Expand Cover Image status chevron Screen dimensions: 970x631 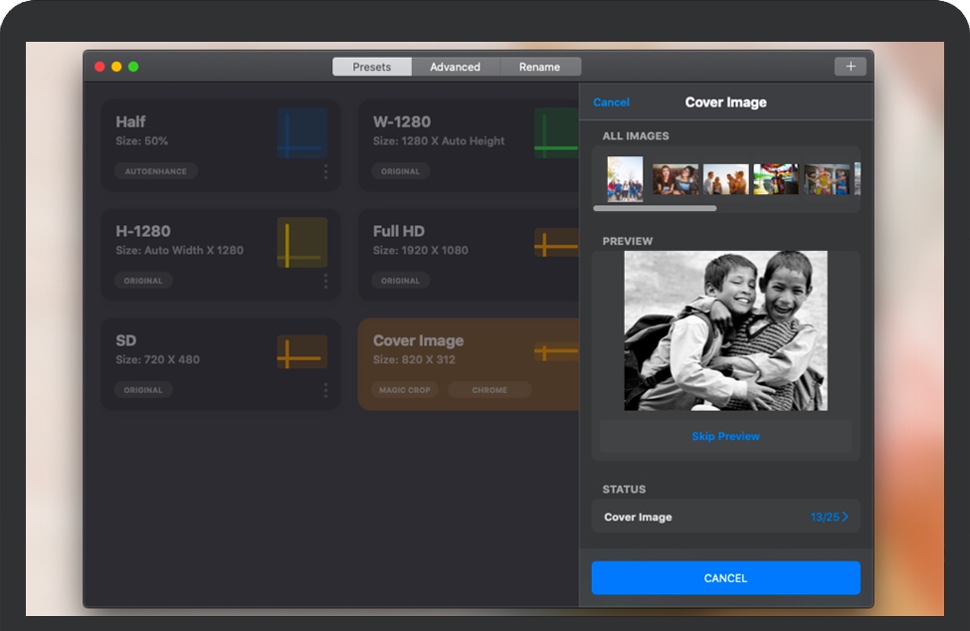(x=845, y=518)
